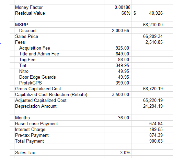Click the Acquisition Fee 925.00 cell
This screenshot has height=158, width=173.
[x=118, y=48]
